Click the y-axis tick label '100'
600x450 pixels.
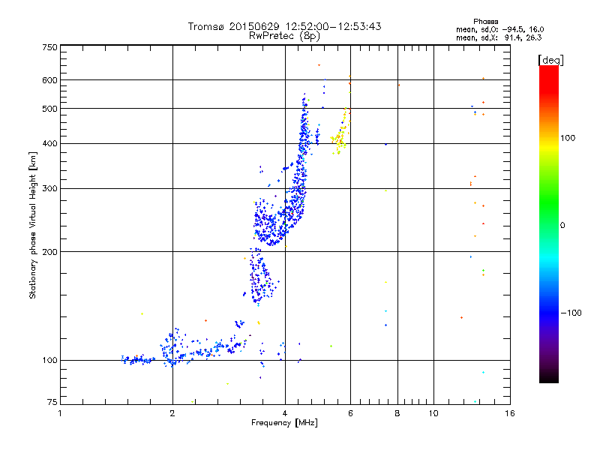50,361
